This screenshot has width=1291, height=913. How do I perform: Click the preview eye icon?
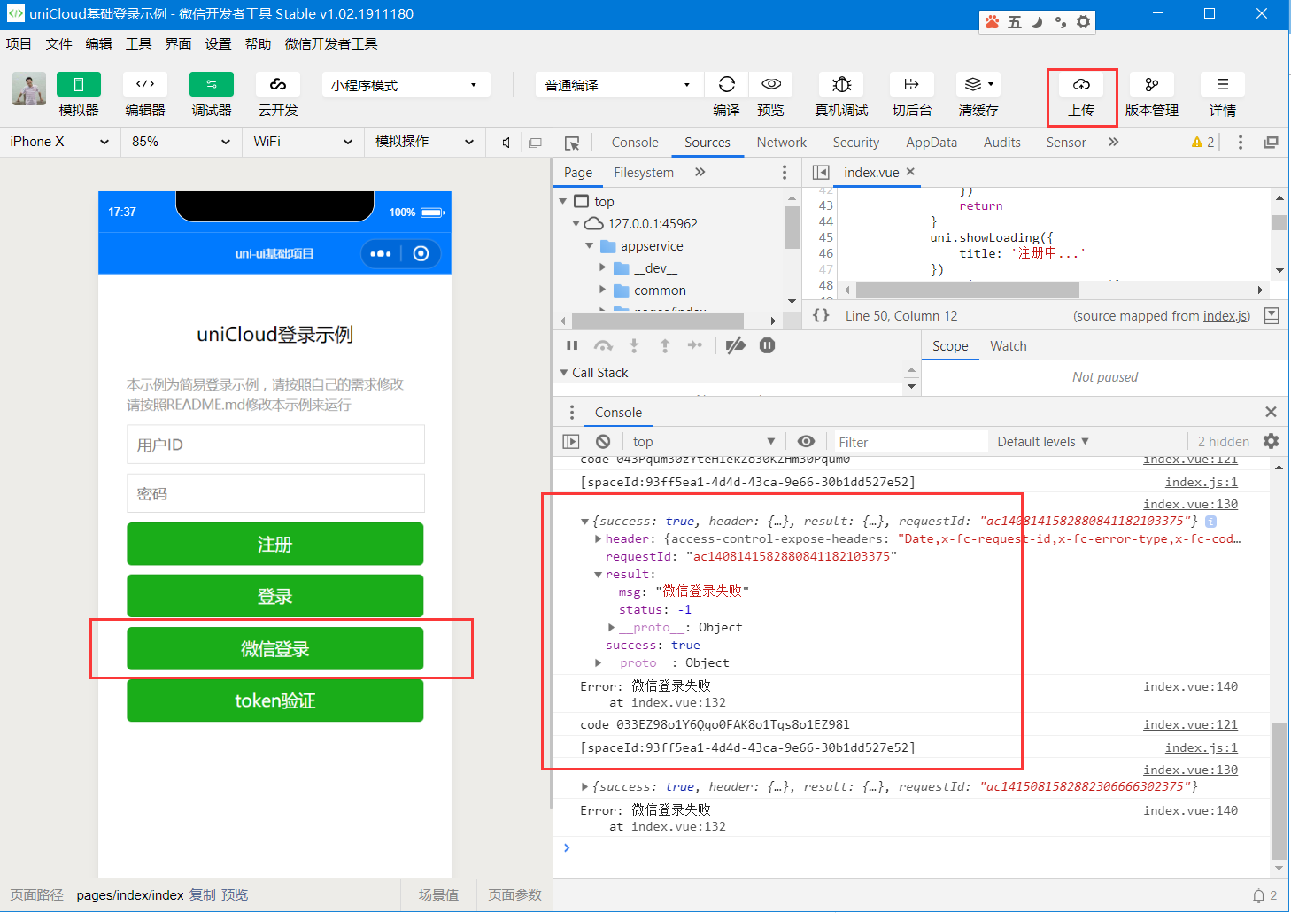(x=771, y=84)
